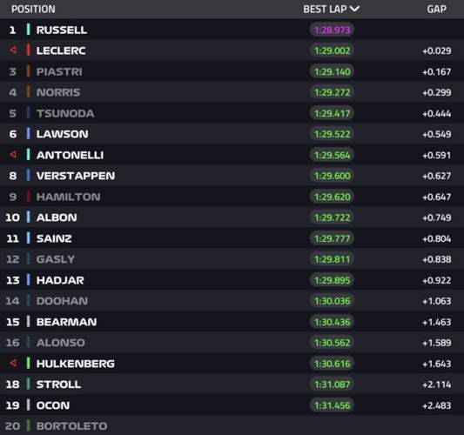Expand the Best Lap sort chevron
The image size is (464, 435).
tap(354, 9)
